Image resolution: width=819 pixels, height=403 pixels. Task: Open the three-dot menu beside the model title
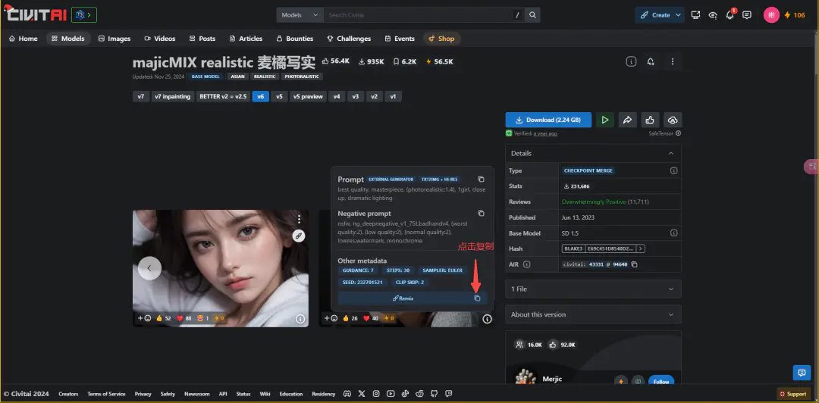(x=673, y=61)
